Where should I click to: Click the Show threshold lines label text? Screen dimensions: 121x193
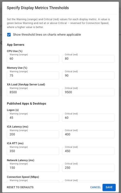click(x=47, y=35)
